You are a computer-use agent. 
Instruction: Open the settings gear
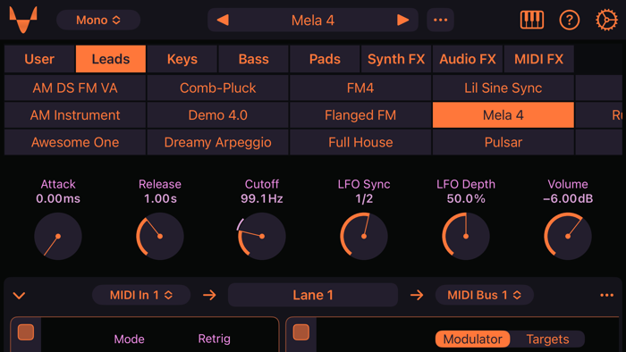606,20
